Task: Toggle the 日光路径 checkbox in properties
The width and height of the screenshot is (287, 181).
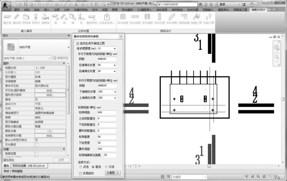Action: coord(37,145)
